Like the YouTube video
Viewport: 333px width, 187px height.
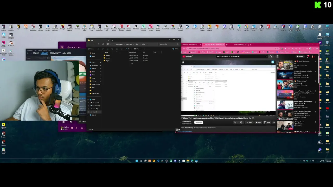click(x=236, y=122)
